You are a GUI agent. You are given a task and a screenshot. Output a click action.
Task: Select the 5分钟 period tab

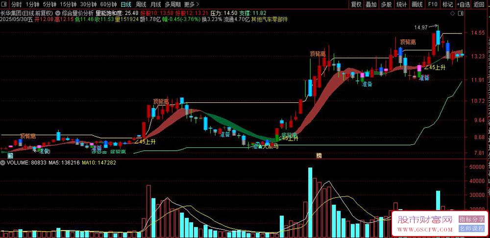pyautogui.click(x=49, y=5)
